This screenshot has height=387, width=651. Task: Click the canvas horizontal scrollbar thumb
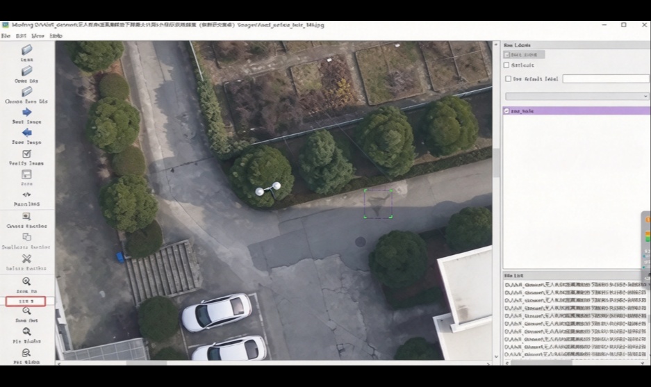[147, 363]
